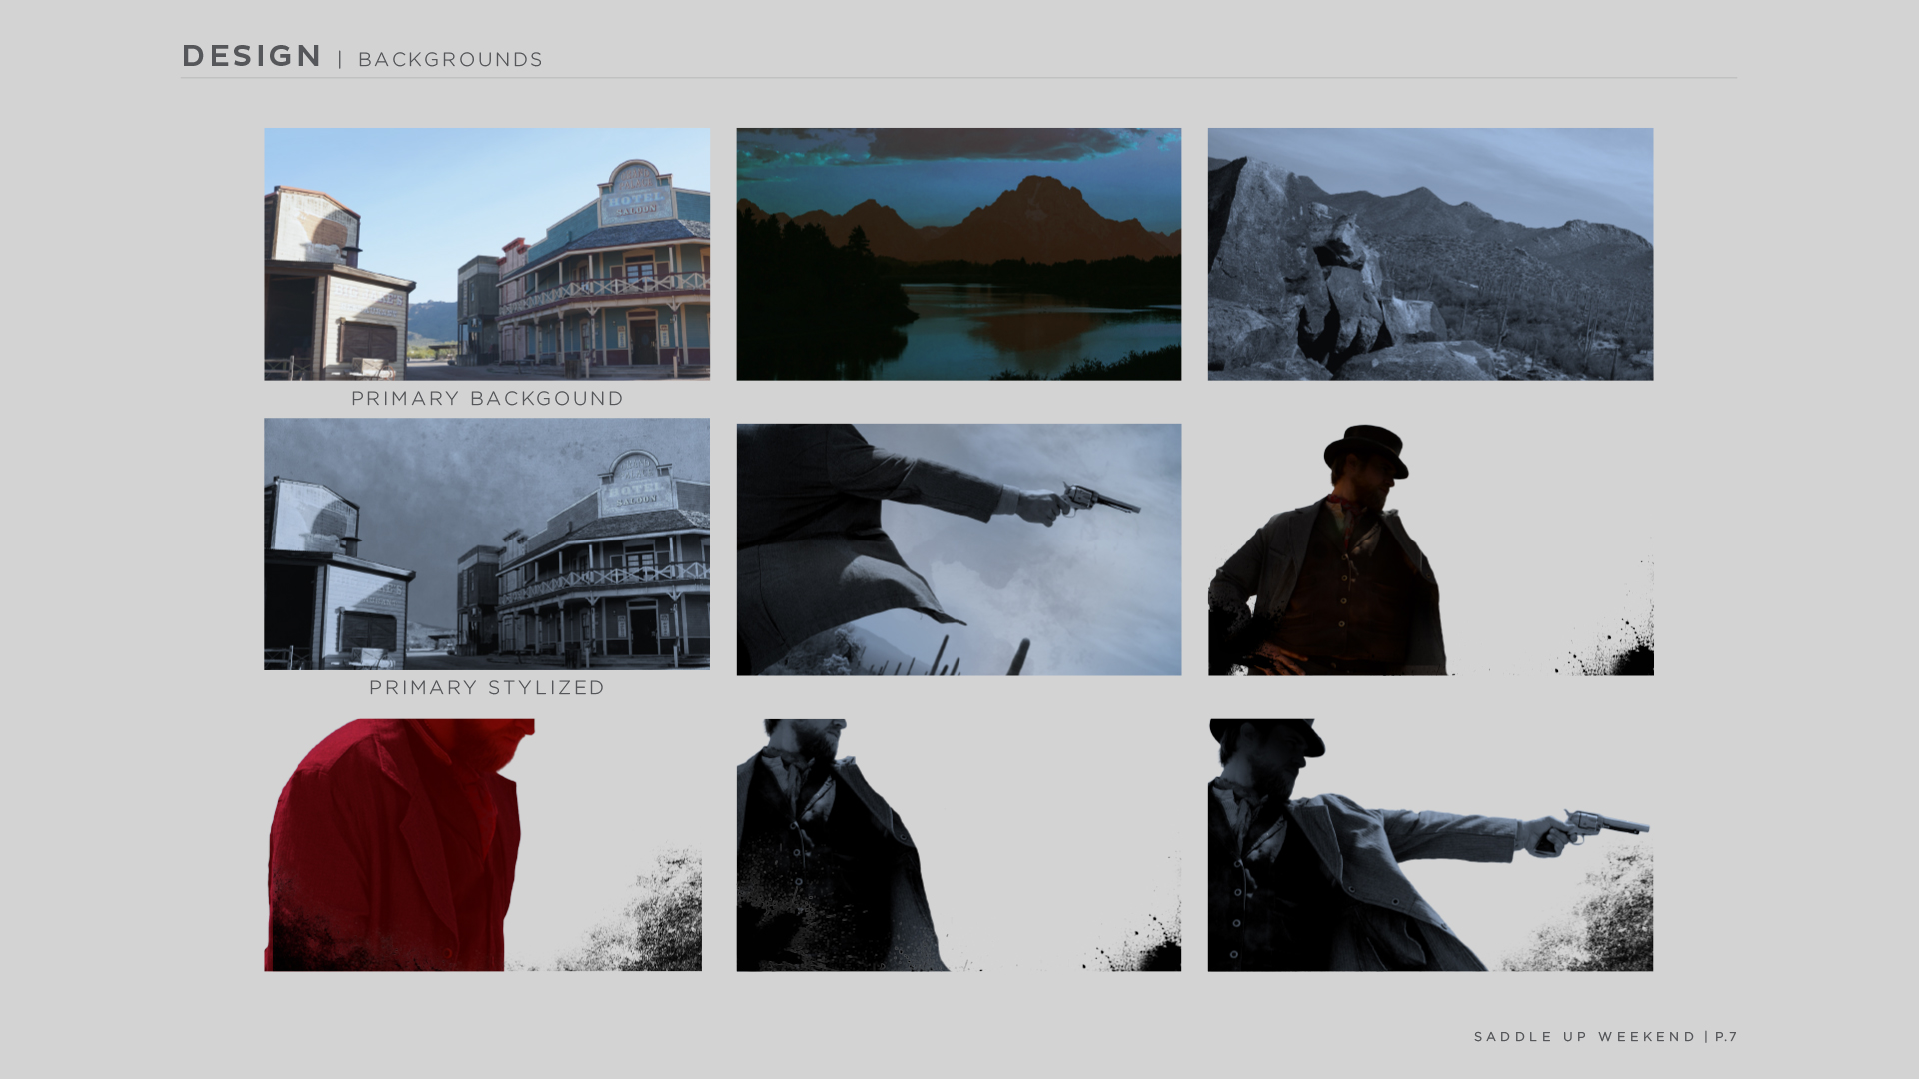Click the DESIGN heading
Screen dimensions: 1919x1079
point(252,56)
